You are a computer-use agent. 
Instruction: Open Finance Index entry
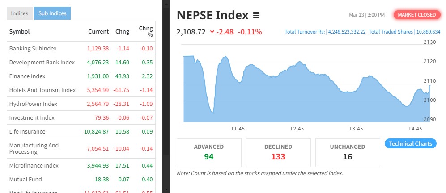point(27,76)
